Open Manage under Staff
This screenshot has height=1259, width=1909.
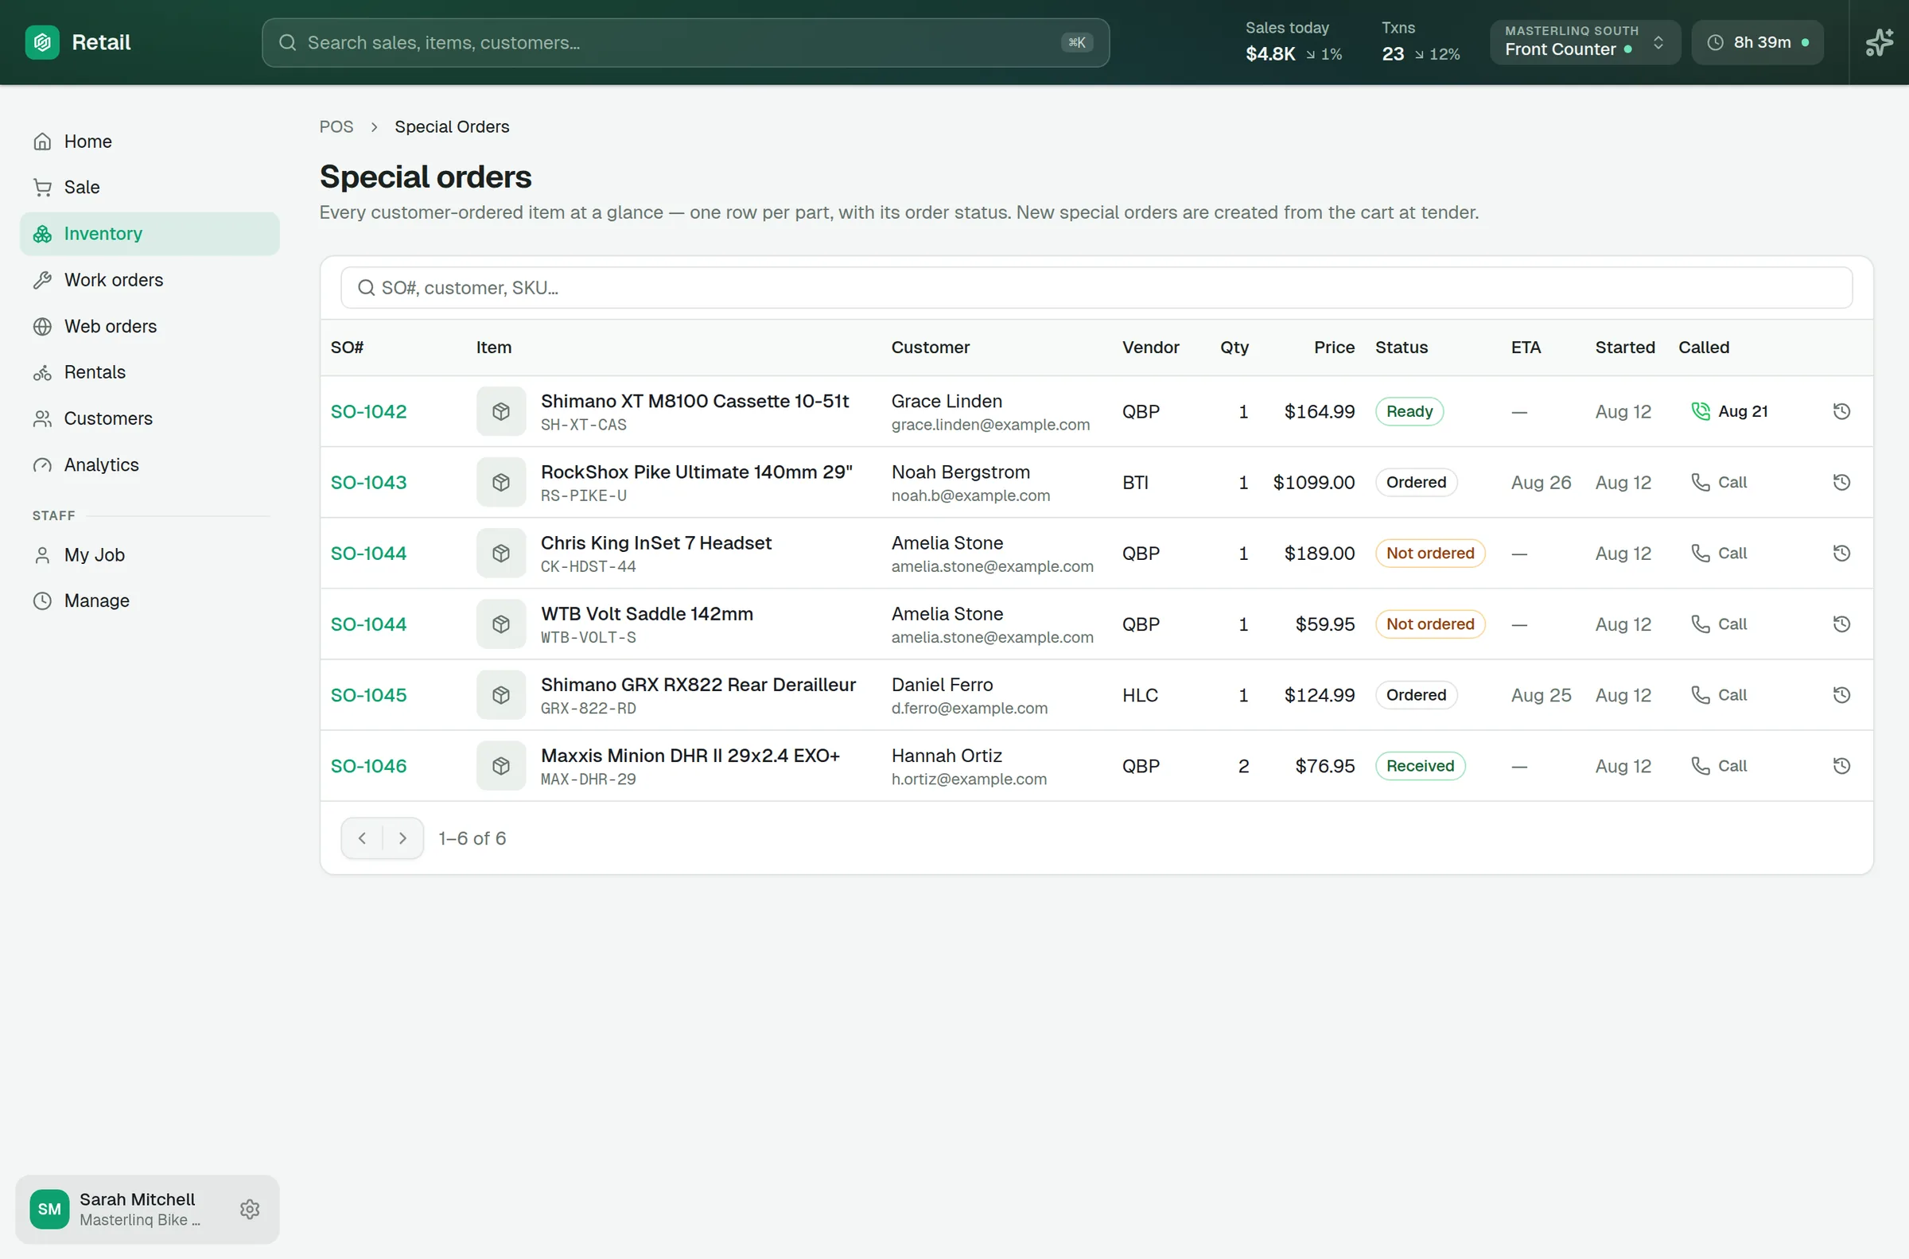coord(150,600)
